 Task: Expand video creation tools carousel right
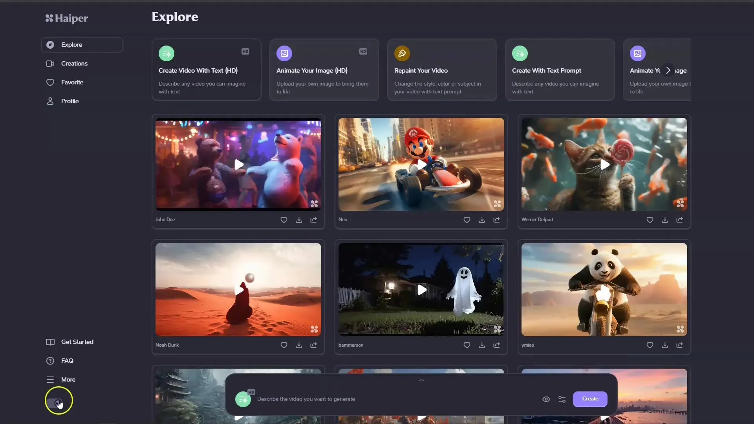[x=668, y=70]
